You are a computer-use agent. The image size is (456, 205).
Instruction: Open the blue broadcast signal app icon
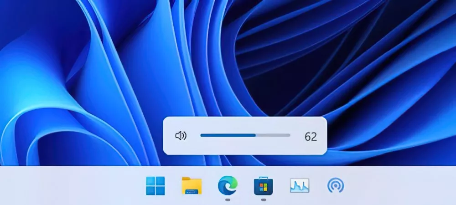tap(336, 185)
